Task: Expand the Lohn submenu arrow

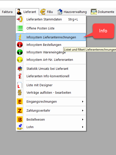Action: click(83, 127)
